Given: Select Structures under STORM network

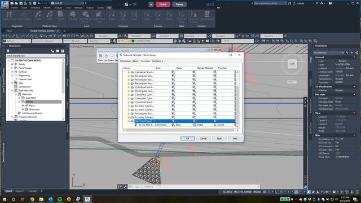Looking at the screenshot, I should [34, 109].
